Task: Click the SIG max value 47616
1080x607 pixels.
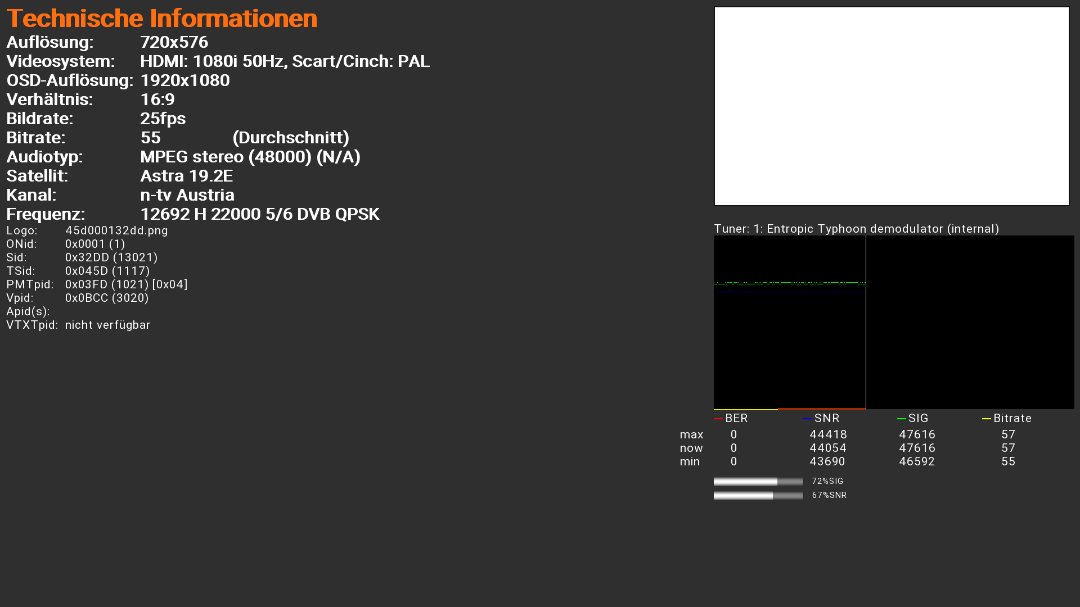Action: point(917,434)
